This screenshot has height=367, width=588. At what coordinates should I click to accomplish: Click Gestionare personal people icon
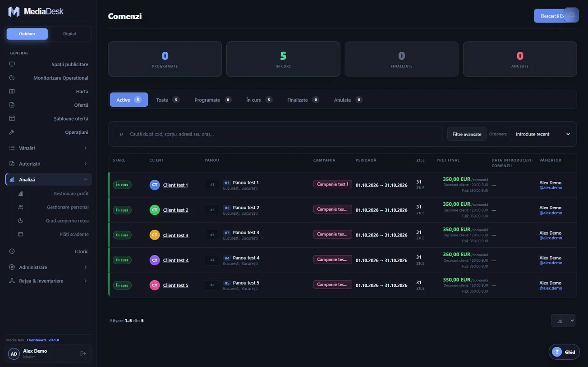[20, 207]
